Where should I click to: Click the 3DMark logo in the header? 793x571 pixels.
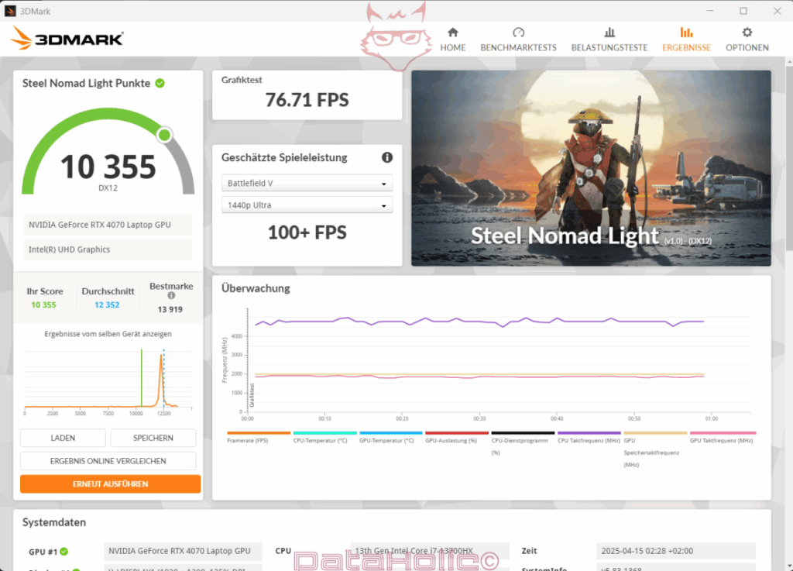tap(67, 38)
